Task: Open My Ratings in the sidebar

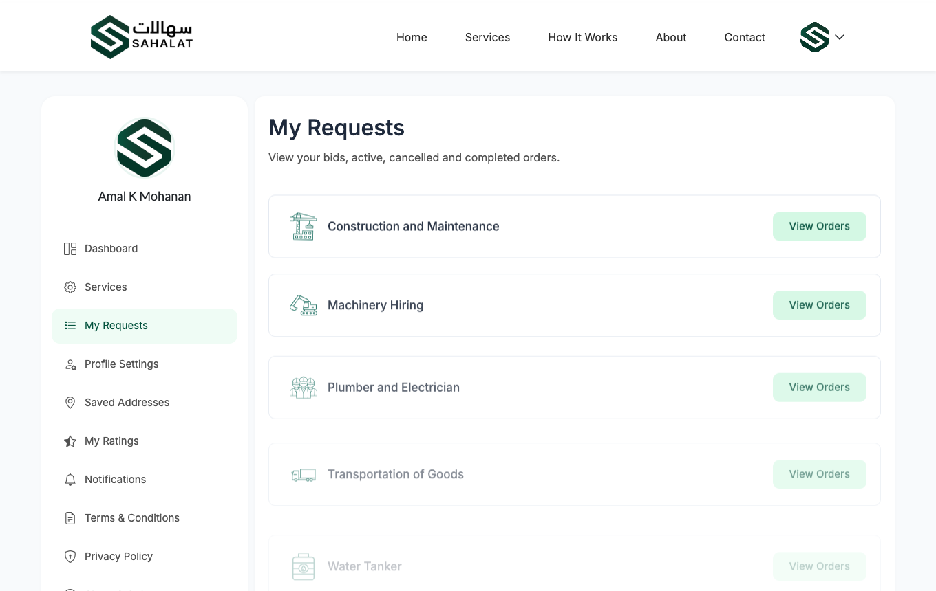Action: pos(145,441)
